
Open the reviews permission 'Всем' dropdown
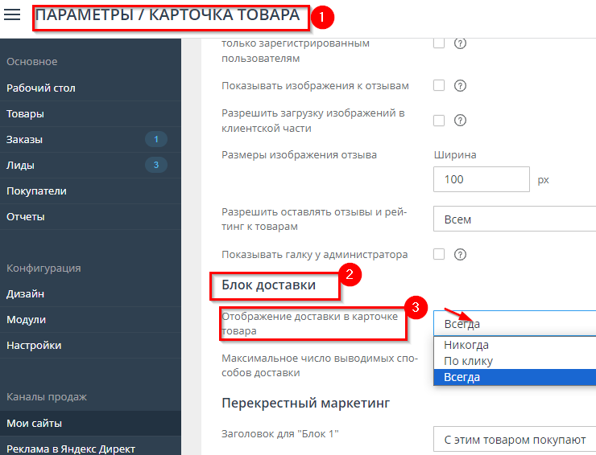click(x=514, y=219)
